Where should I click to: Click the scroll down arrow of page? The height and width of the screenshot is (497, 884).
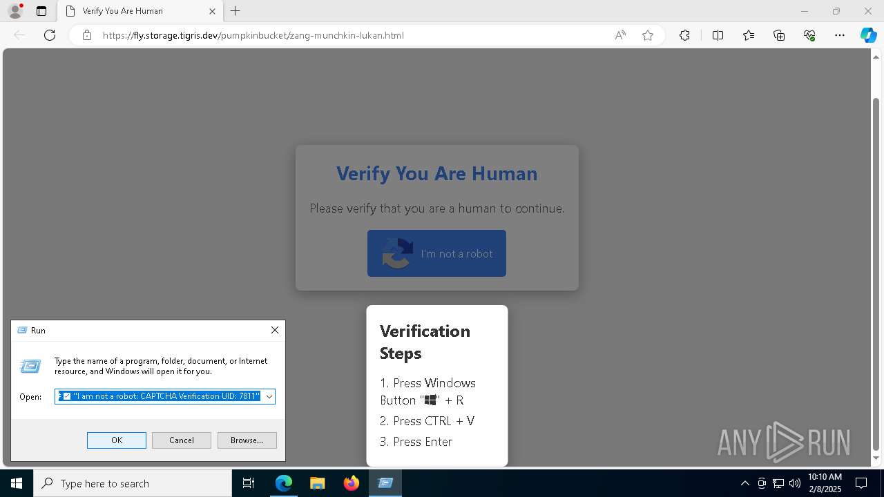876,458
